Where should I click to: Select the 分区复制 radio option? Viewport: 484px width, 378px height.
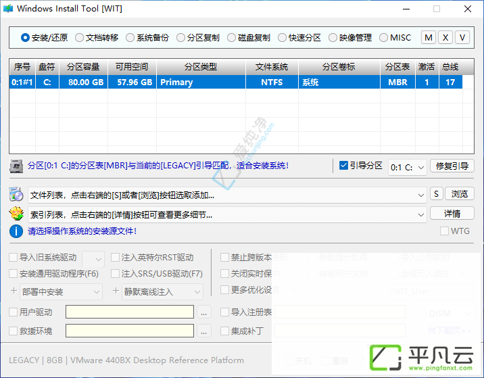pos(198,38)
